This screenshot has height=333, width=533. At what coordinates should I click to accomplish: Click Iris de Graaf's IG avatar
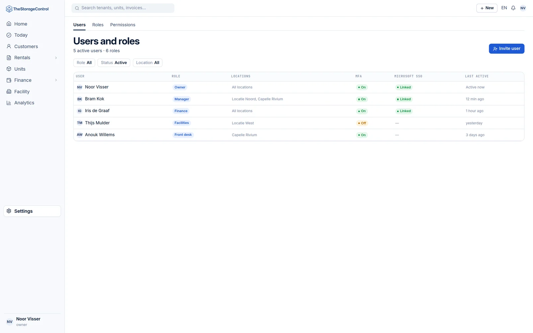coord(80,111)
